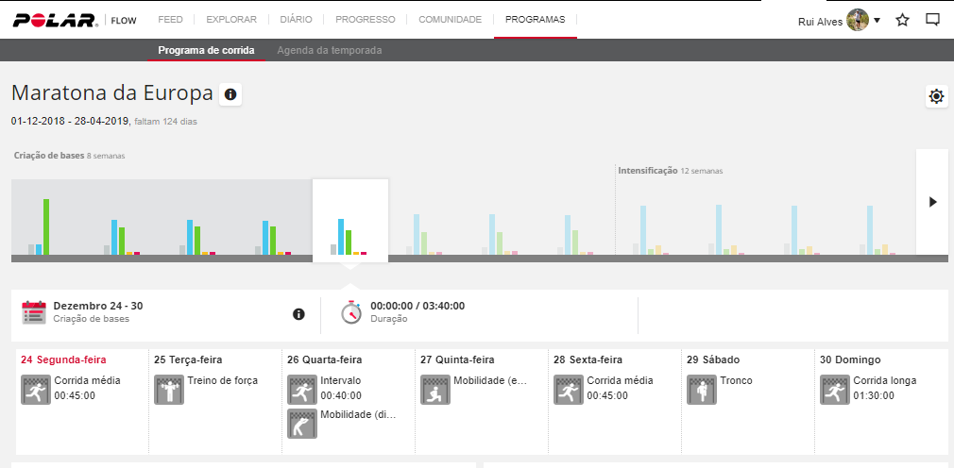Select Tuesday's Treino de força icon
Image resolution: width=954 pixels, height=468 pixels.
pyautogui.click(x=169, y=389)
